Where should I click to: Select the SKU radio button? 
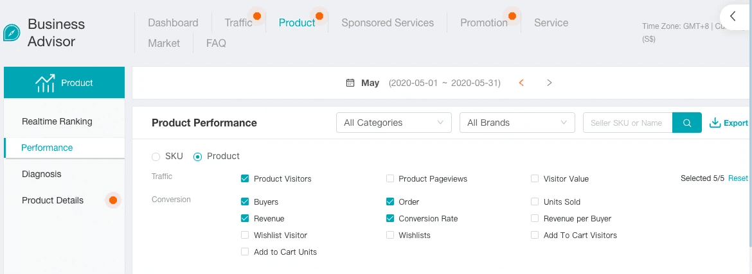point(156,156)
